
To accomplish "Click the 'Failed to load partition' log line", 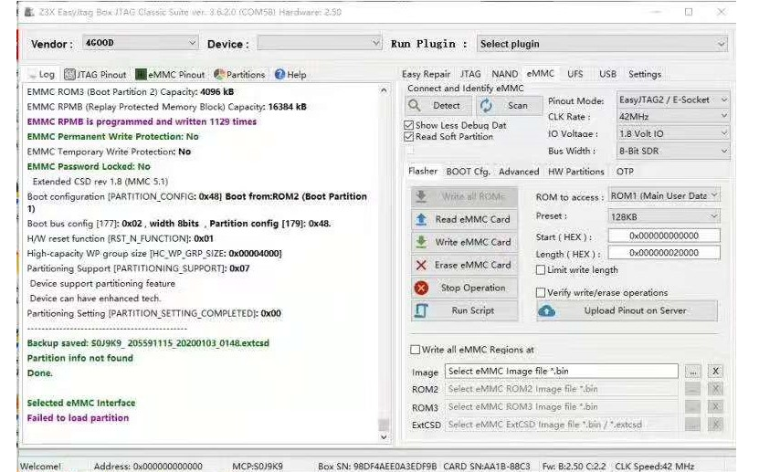I will [x=78, y=418].
